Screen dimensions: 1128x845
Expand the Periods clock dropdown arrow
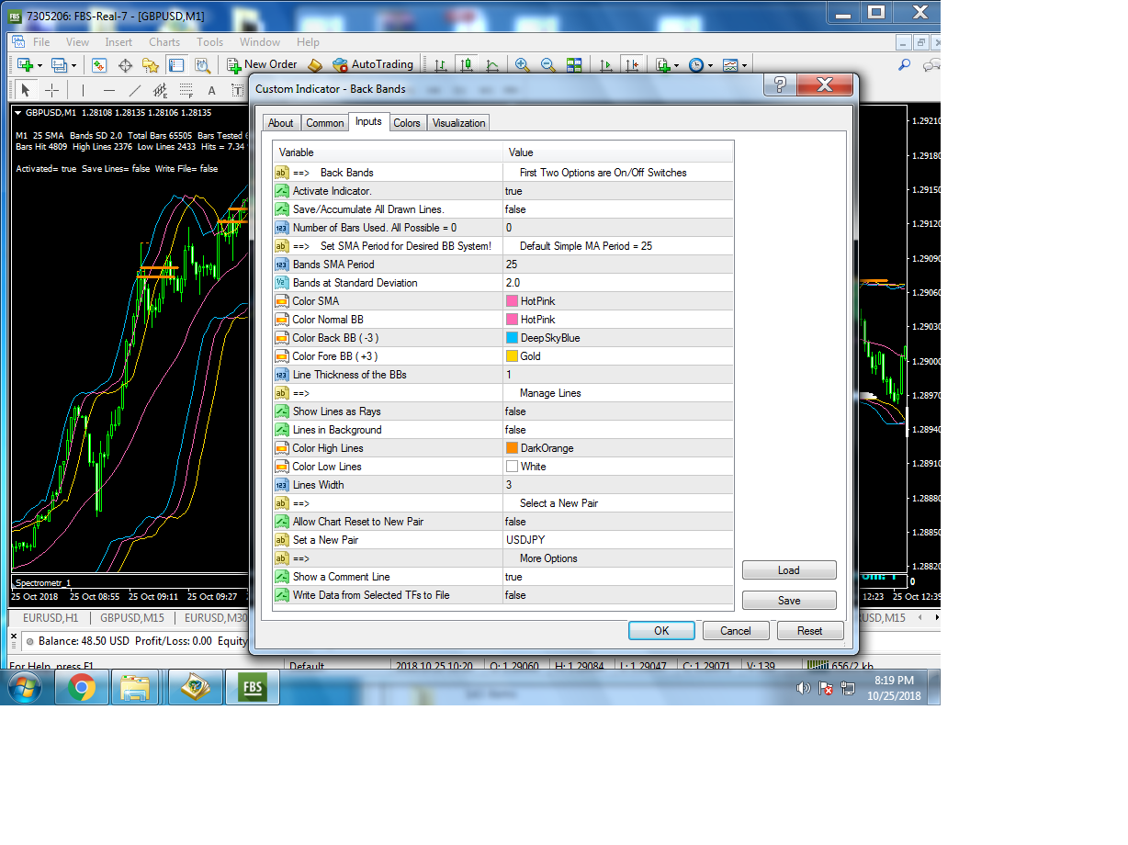tap(710, 65)
